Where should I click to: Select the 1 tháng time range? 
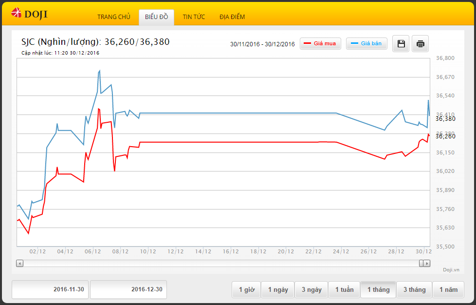click(x=378, y=289)
